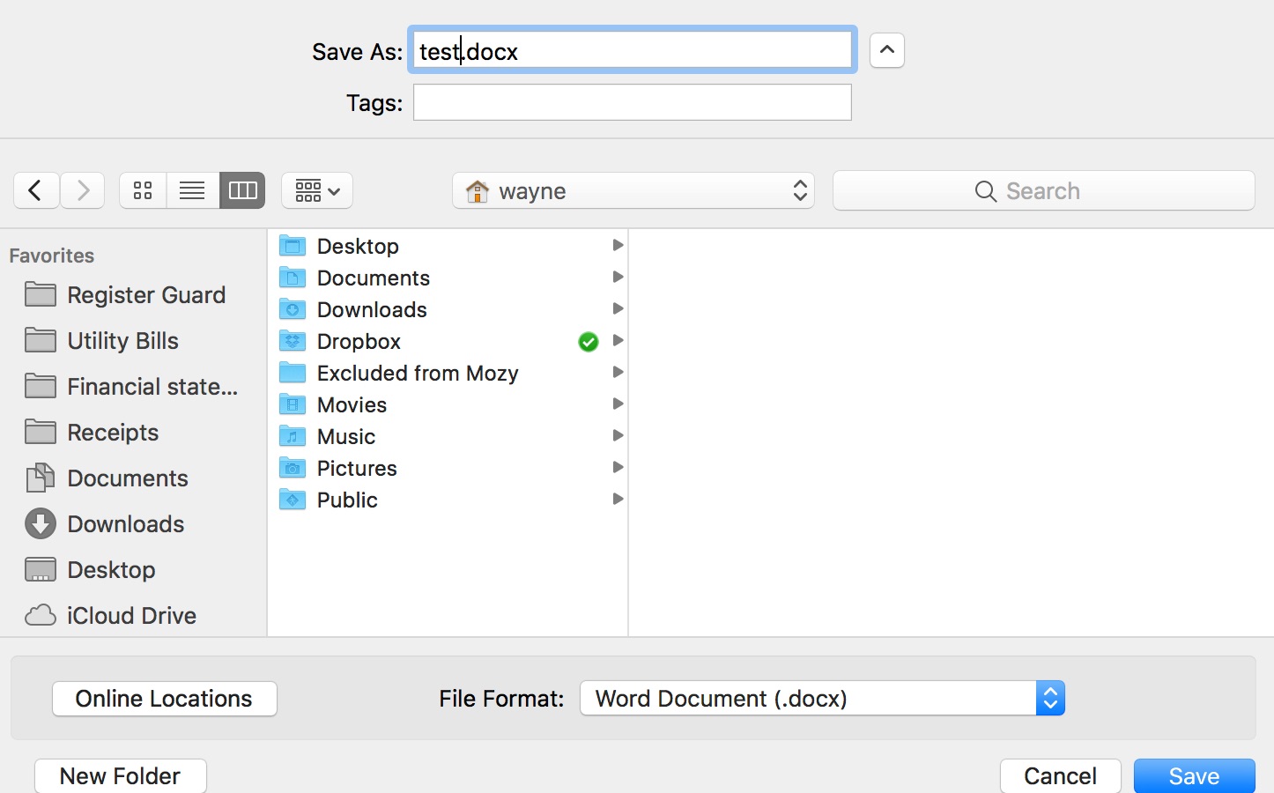Click the home icon beside wayne

pos(478,190)
